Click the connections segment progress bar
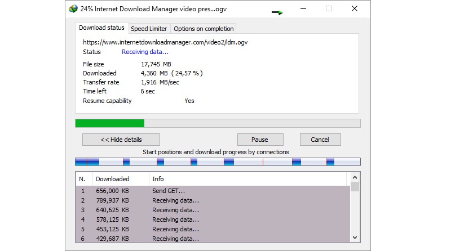Image resolution: width=451 pixels, height=251 pixels. pyautogui.click(x=218, y=162)
